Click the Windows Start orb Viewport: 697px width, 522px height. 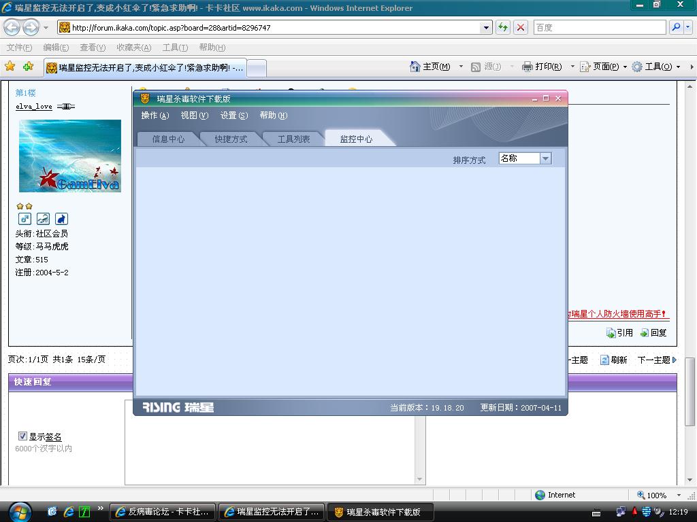20,512
